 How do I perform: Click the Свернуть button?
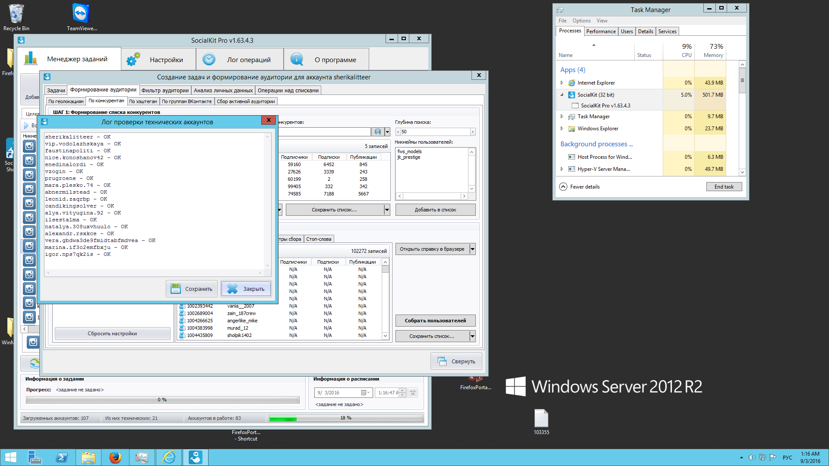point(456,362)
